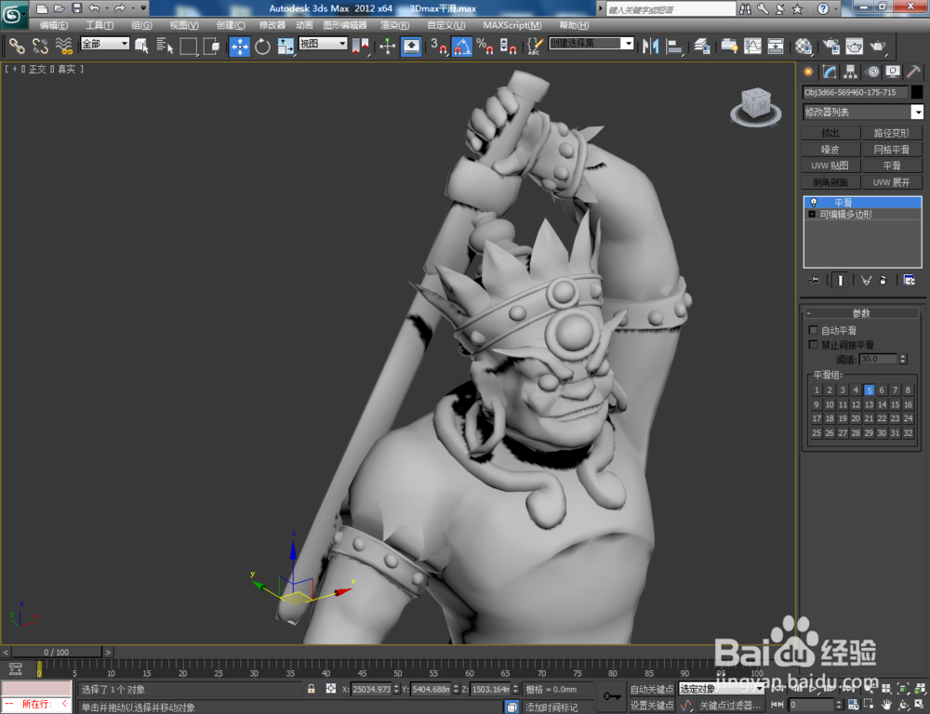
Task: Expand the 可编辑多边形 stack entry
Action: (812, 214)
